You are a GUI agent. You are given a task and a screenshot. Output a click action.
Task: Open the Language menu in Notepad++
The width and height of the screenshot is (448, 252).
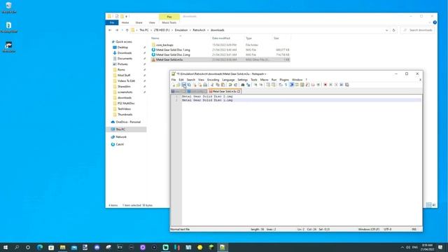[x=228, y=80]
